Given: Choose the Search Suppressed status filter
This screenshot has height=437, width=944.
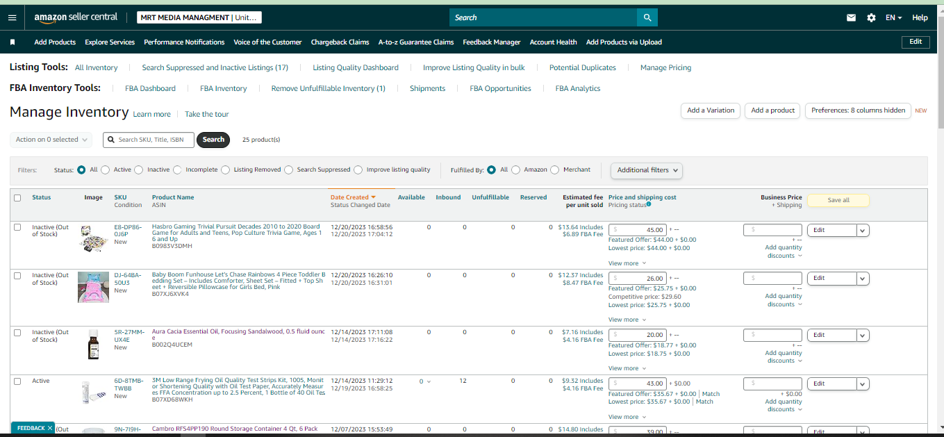Looking at the screenshot, I should [x=288, y=170].
